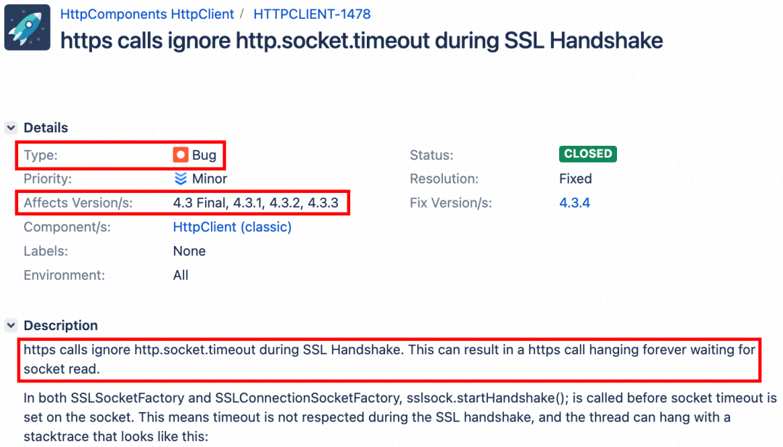Screen dimensions: 783x447
Task: Click the affected versions value text
Action: [x=255, y=203]
